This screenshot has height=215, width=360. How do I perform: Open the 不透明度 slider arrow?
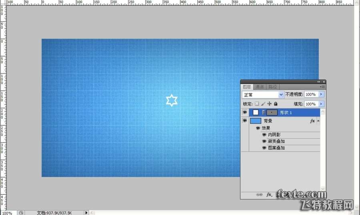pos(321,94)
